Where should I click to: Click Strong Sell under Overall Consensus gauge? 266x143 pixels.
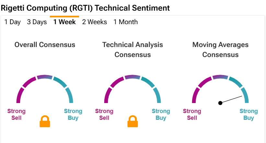tap(17, 114)
